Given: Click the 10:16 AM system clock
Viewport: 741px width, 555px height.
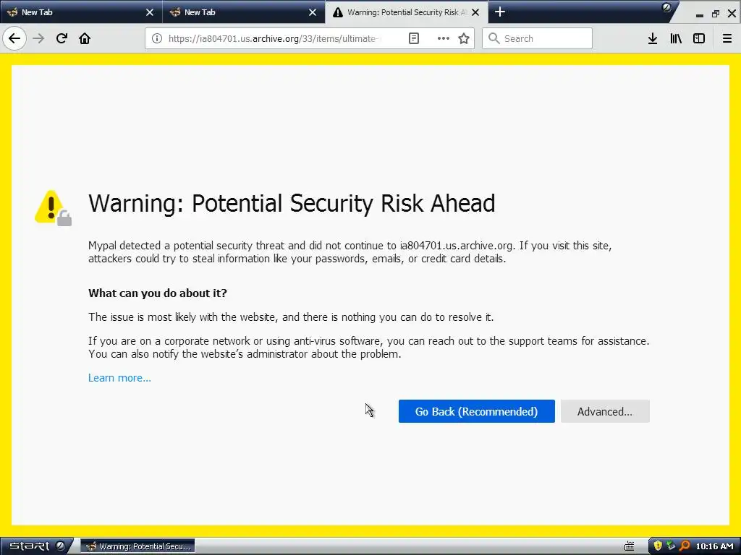Looking at the screenshot, I should pyautogui.click(x=714, y=546).
